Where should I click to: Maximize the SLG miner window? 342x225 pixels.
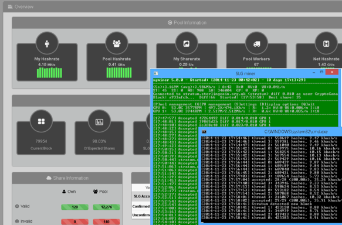click(321, 72)
